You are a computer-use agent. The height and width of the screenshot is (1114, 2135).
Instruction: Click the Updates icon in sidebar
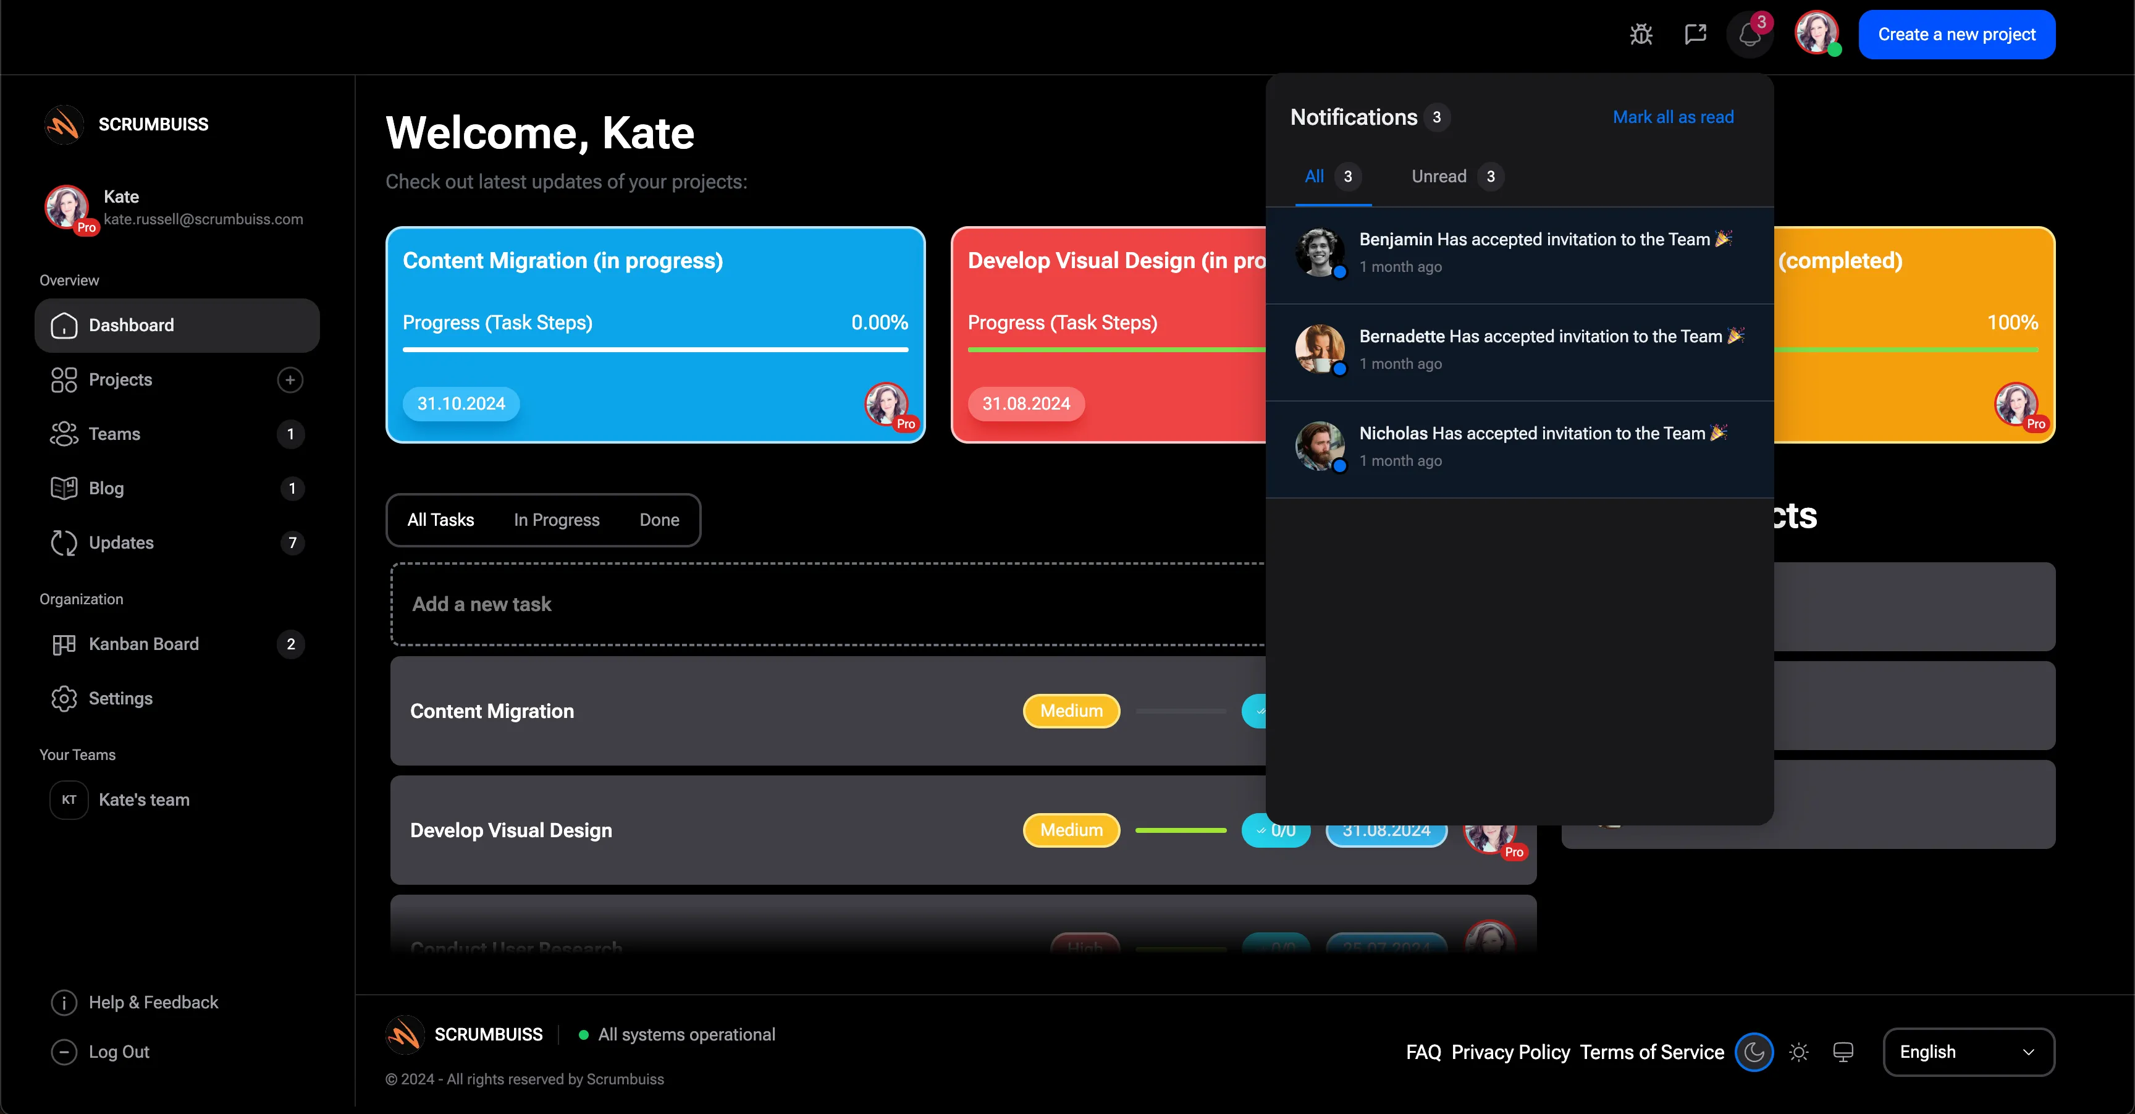[x=65, y=543]
